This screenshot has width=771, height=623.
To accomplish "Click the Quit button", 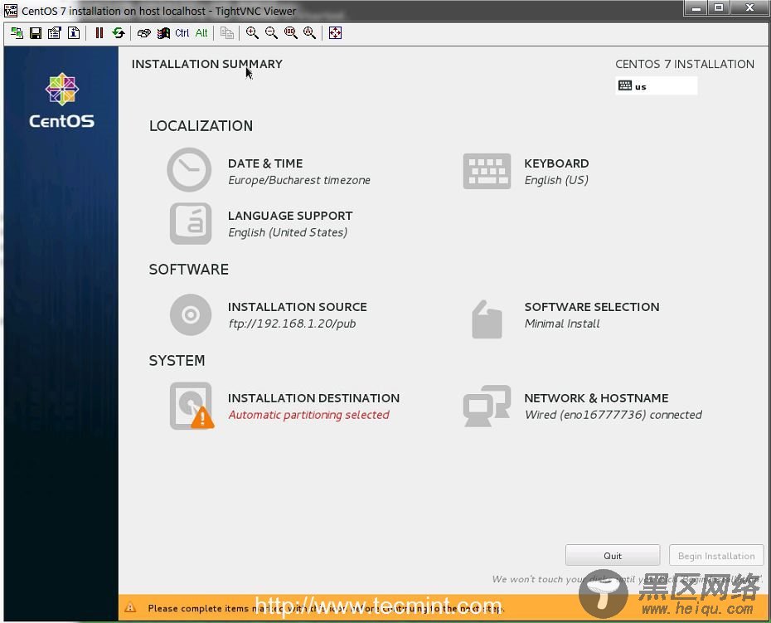I will [x=613, y=556].
